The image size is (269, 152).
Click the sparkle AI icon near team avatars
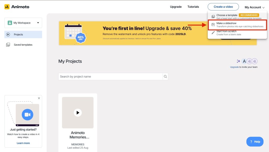click(238, 61)
